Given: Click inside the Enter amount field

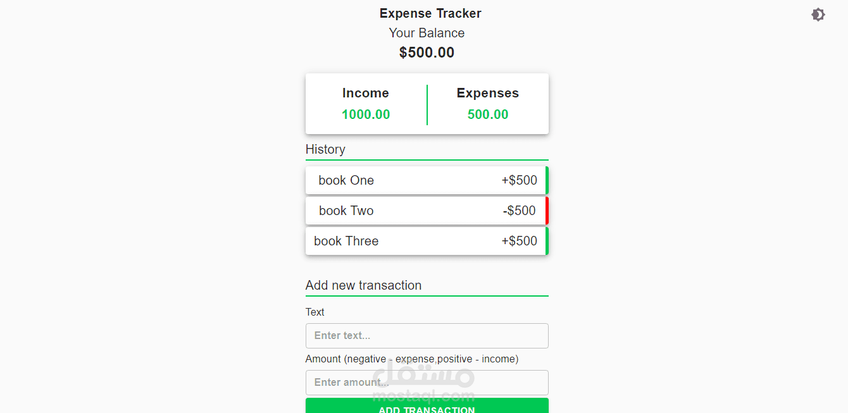Looking at the screenshot, I should click(x=427, y=383).
